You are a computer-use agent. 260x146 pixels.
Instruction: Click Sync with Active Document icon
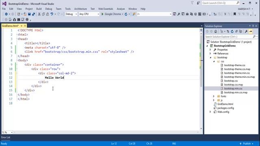pyautogui.click(x=228, y=31)
